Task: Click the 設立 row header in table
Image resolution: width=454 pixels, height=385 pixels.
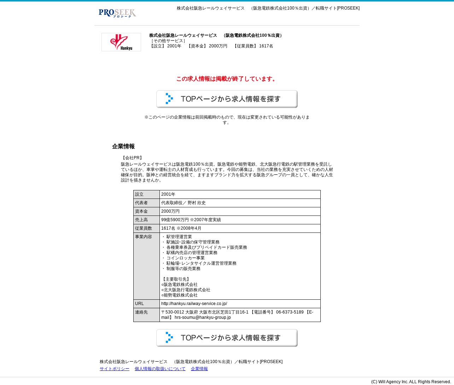Action: (147, 195)
